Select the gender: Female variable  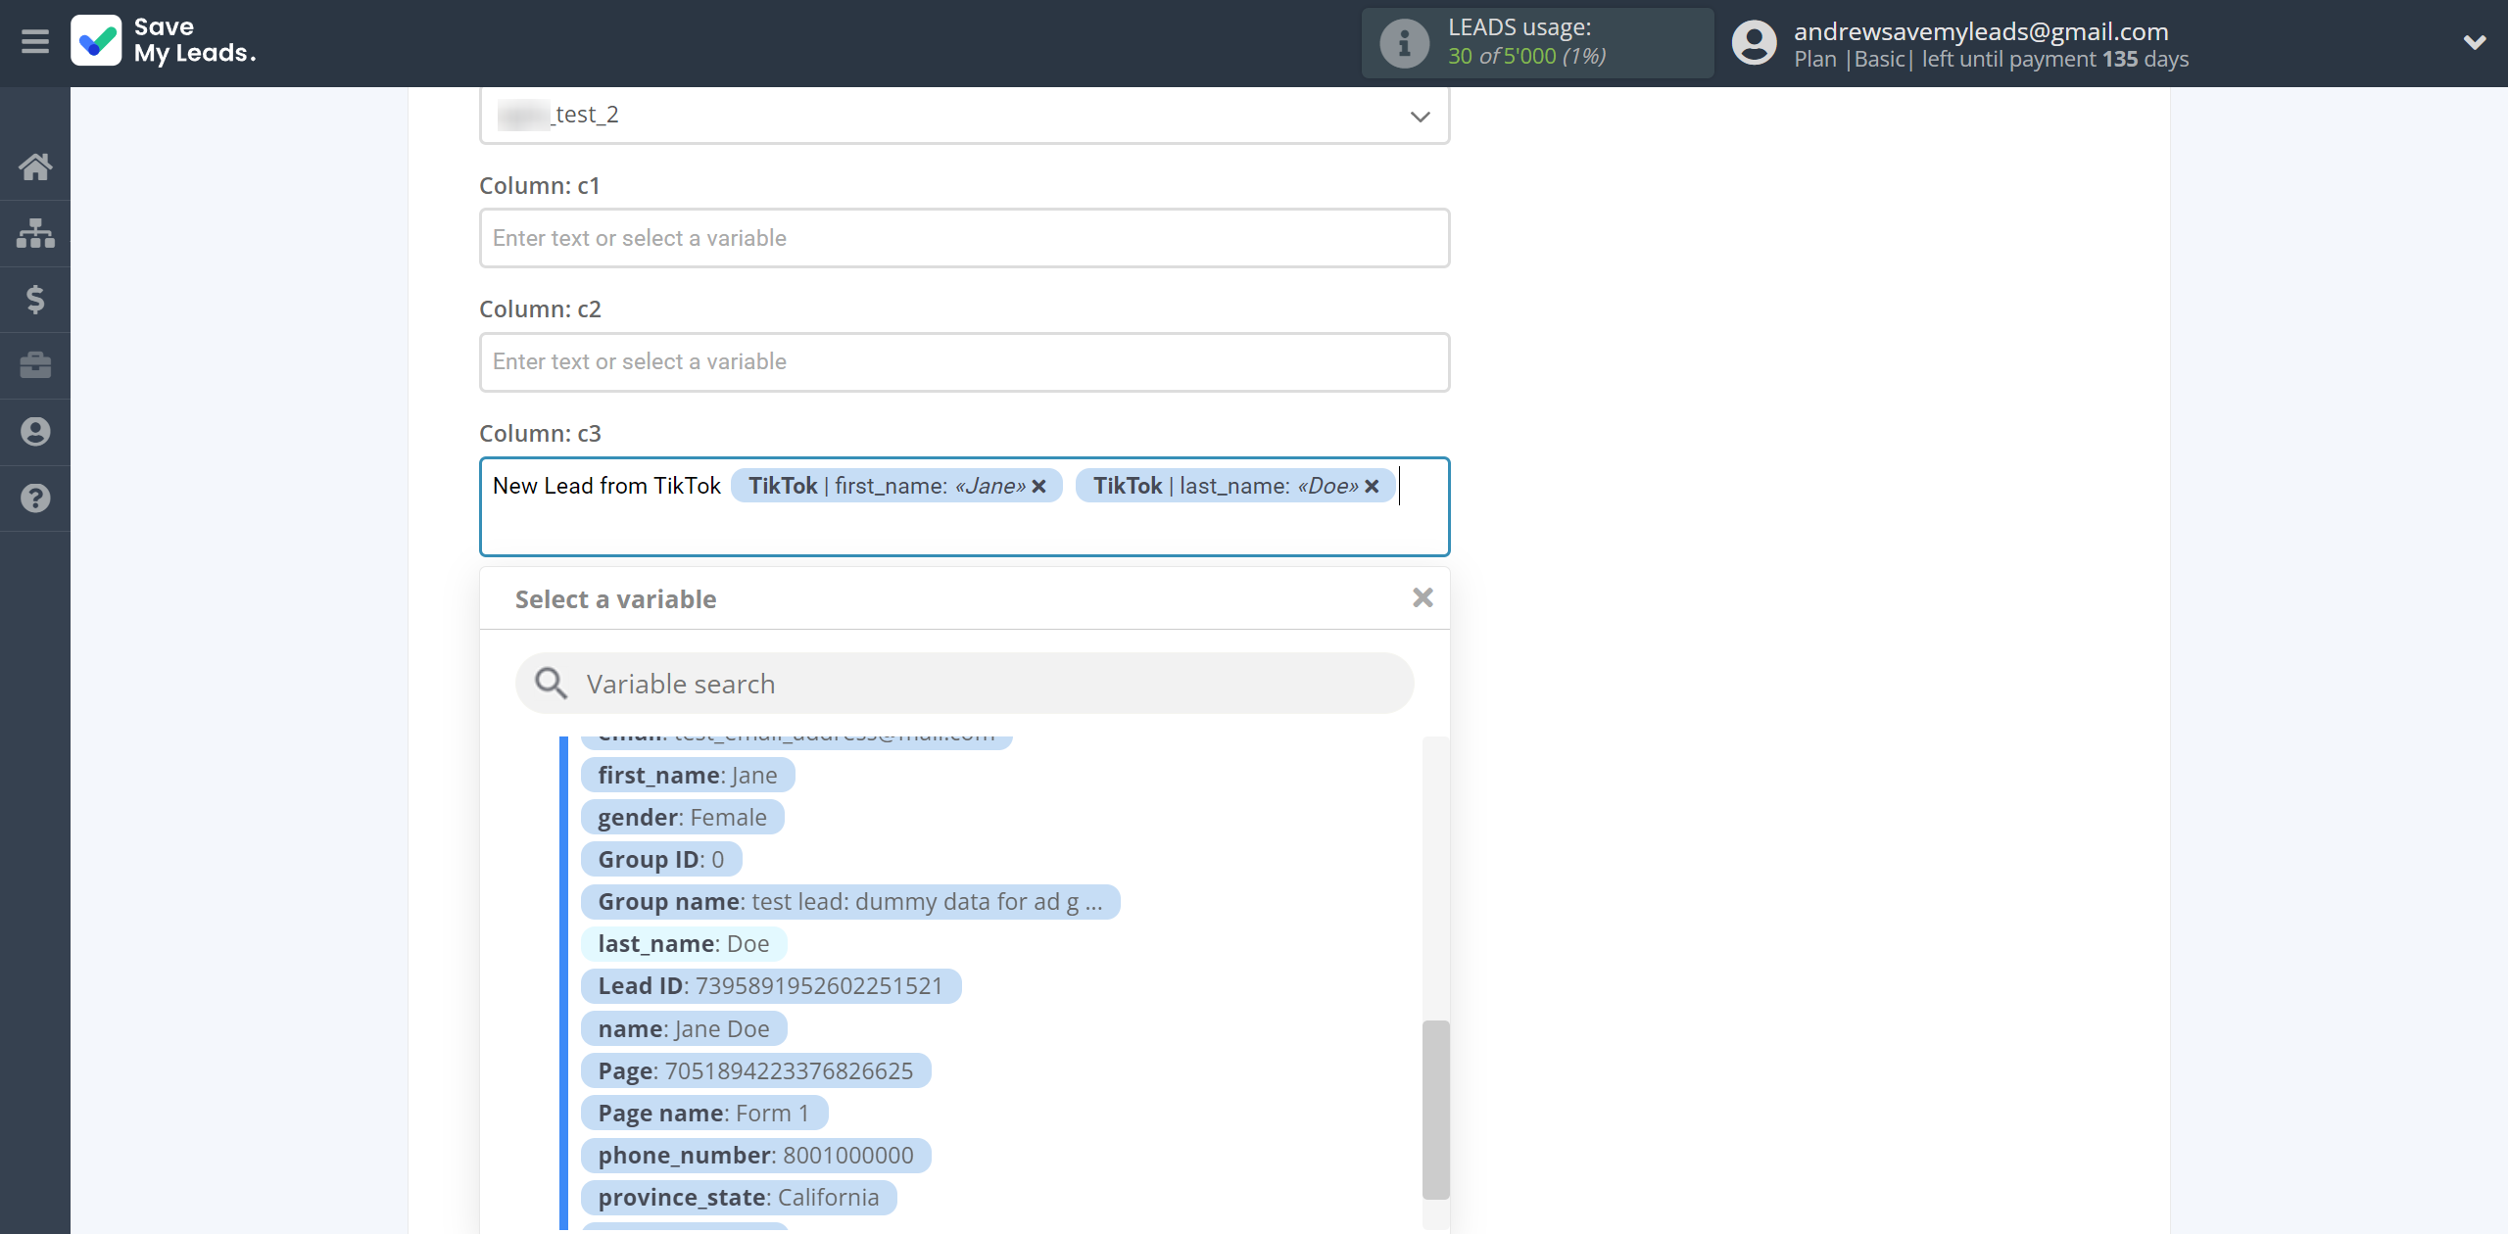pos(683,818)
